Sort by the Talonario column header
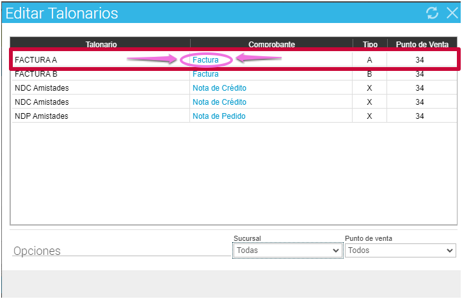This screenshot has width=462, height=299. [x=100, y=45]
